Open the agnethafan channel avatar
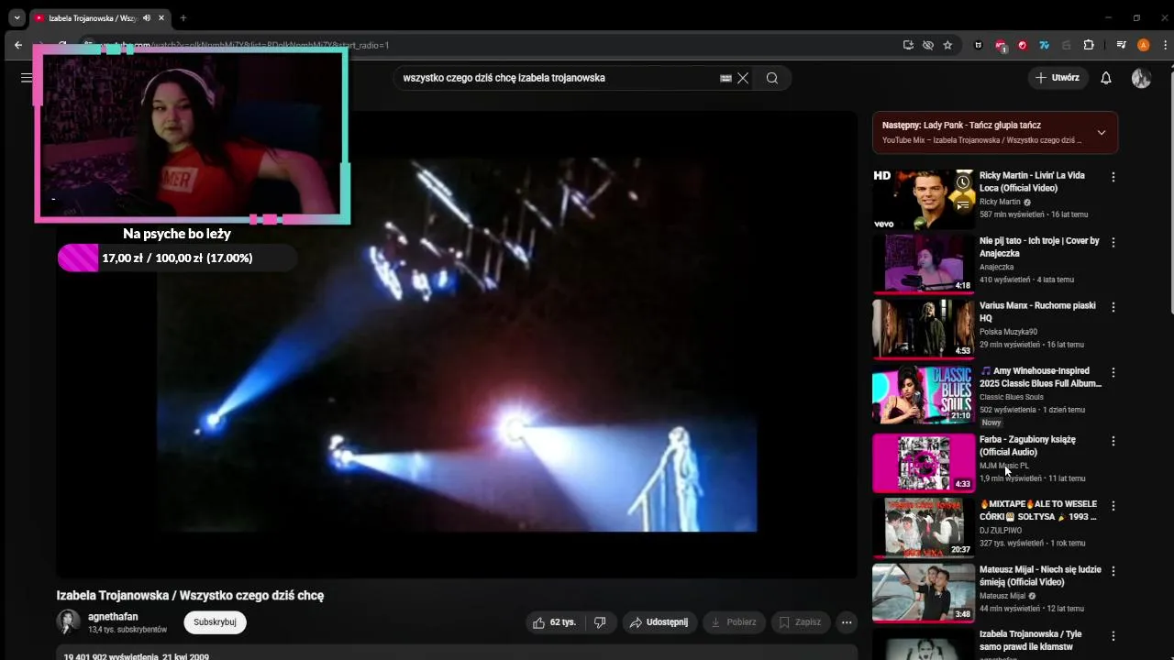The image size is (1174, 660). click(68, 622)
